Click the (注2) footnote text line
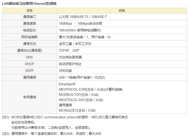 52,134
